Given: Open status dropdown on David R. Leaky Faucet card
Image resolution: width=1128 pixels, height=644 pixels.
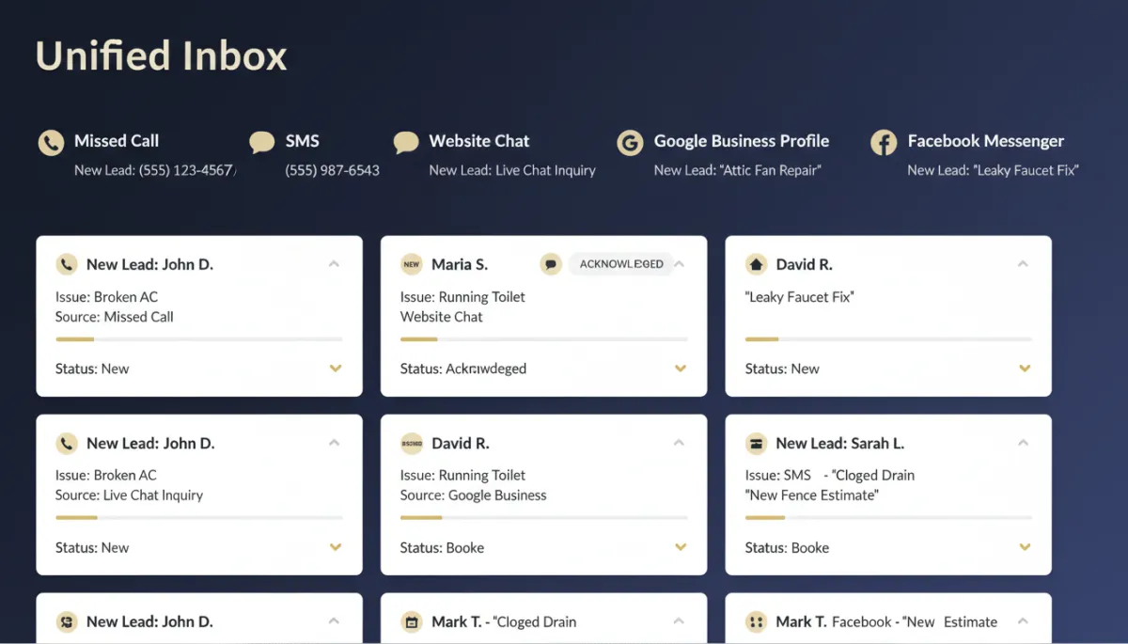Looking at the screenshot, I should coord(1026,369).
